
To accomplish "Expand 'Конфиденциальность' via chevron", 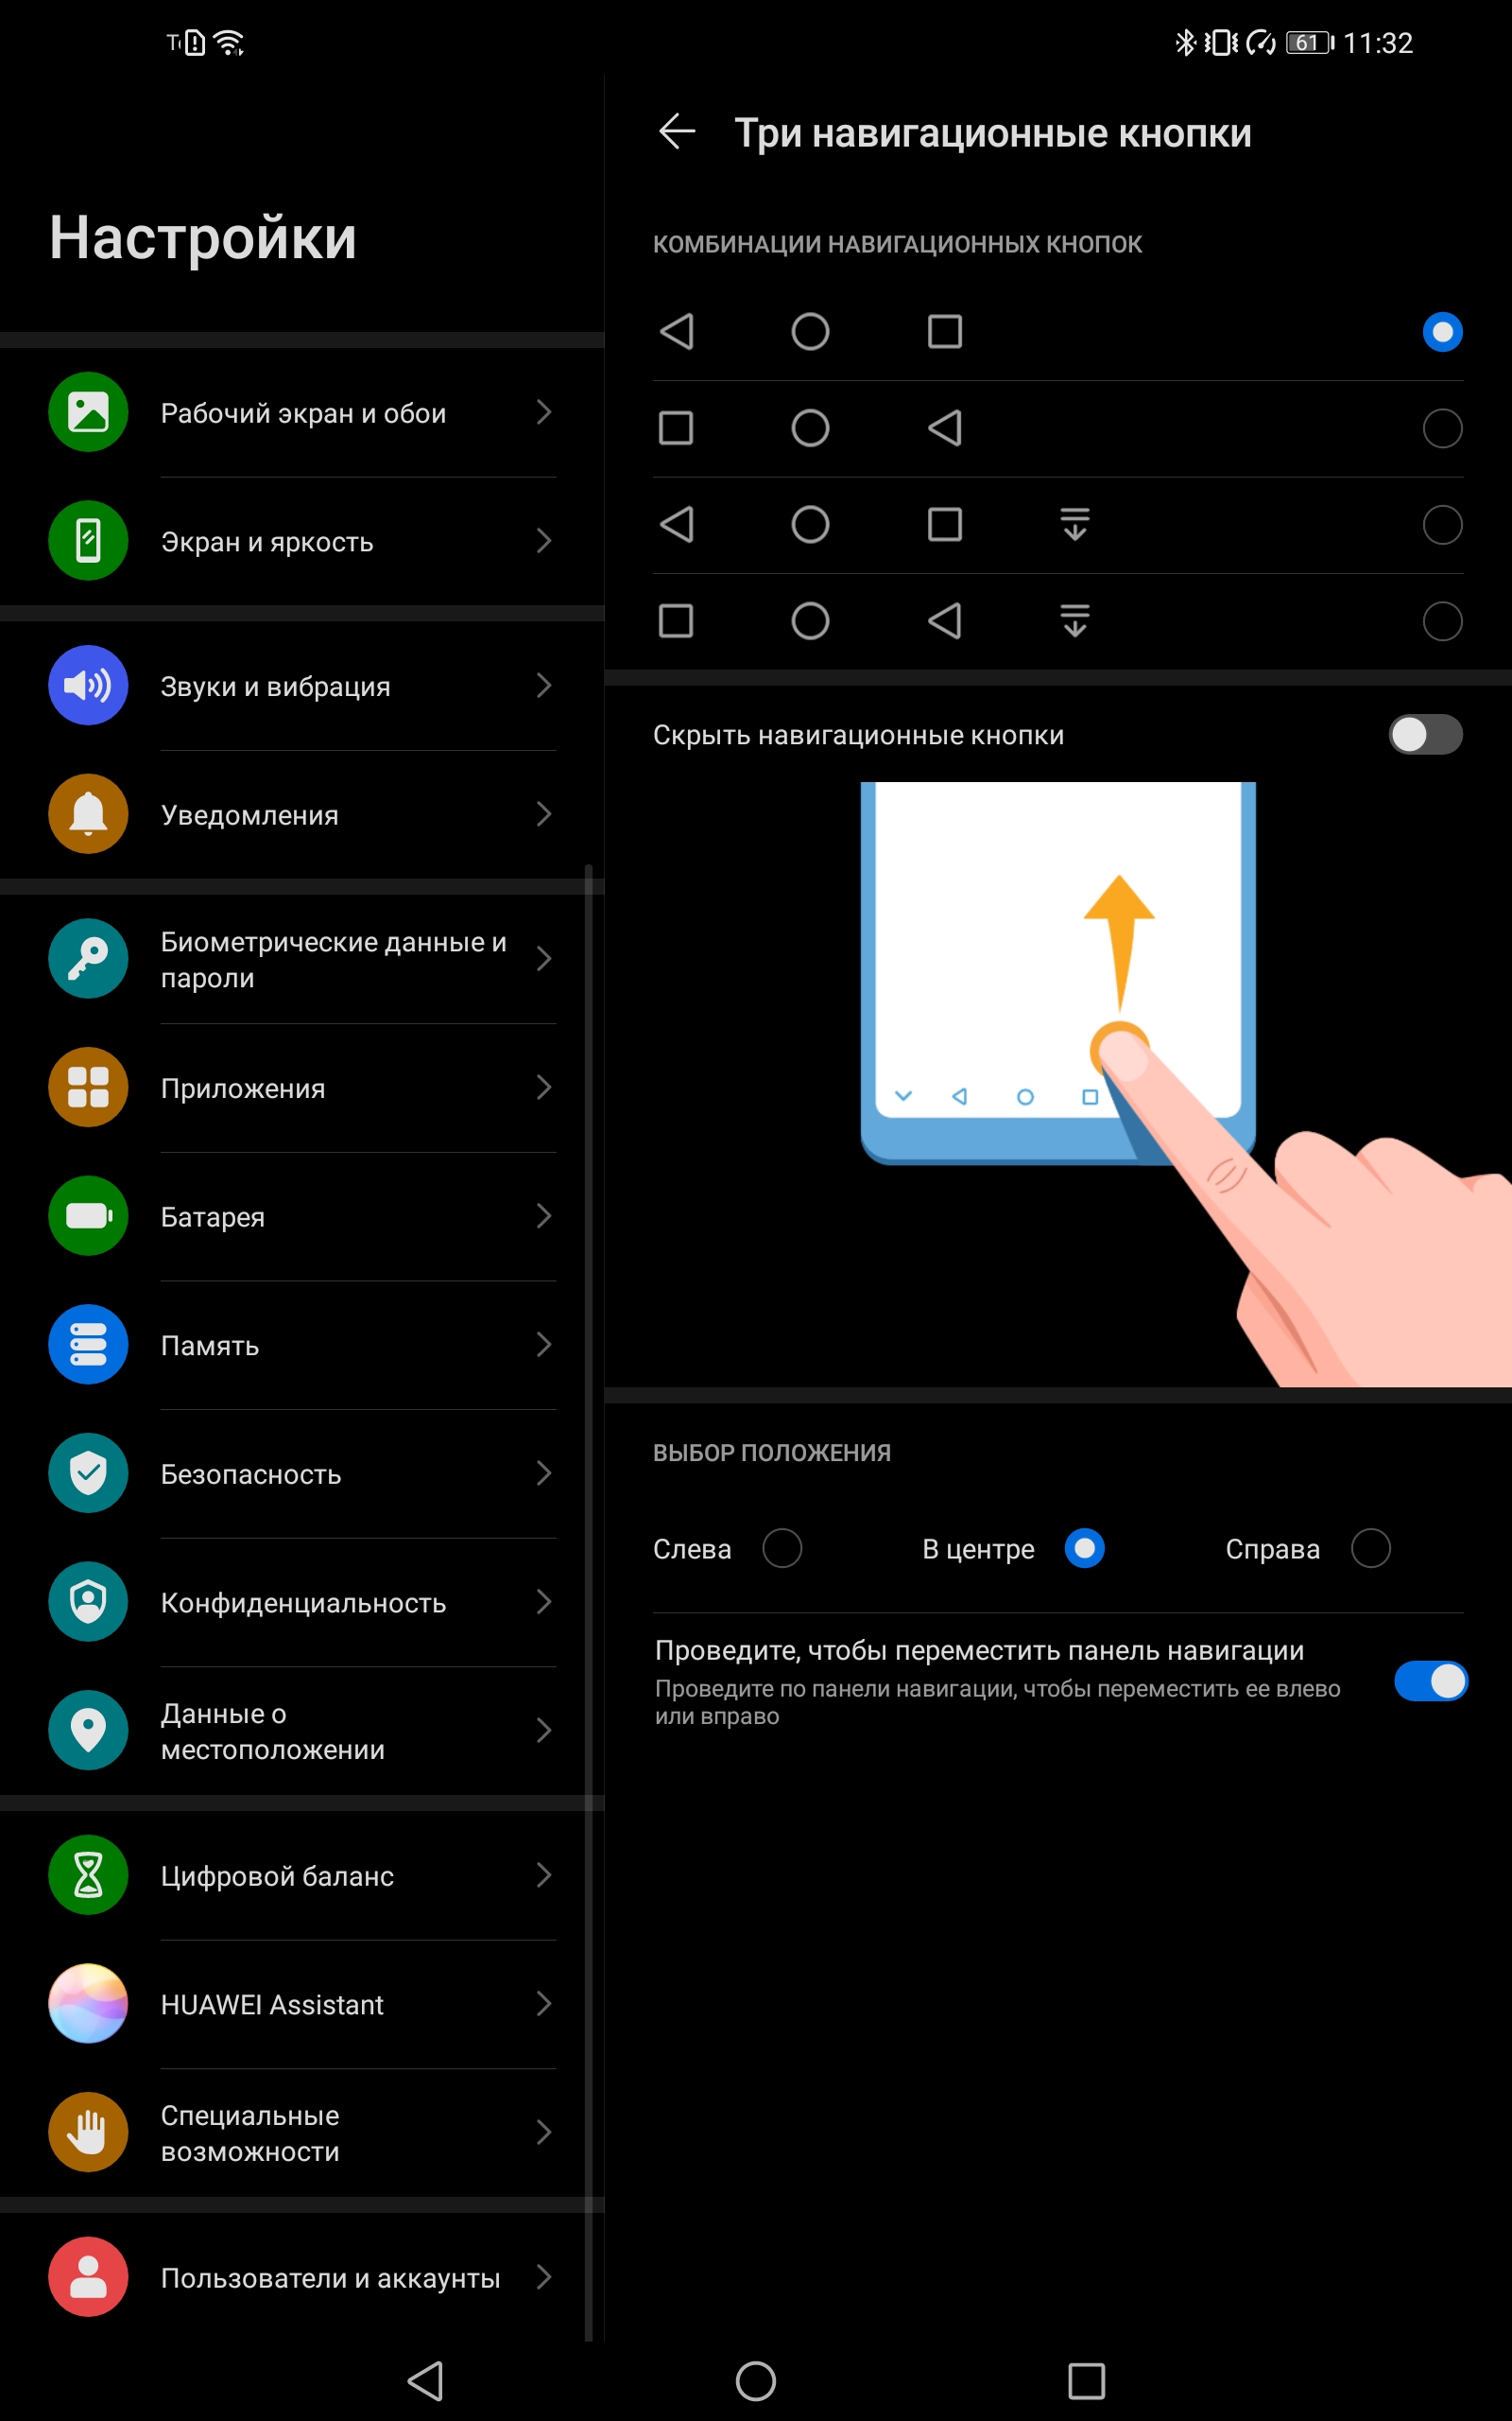I will point(544,1602).
